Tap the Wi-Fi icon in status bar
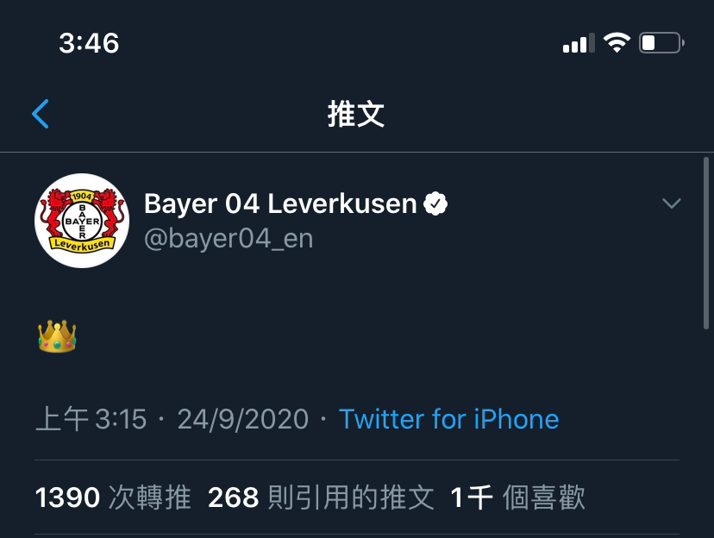Viewport: 714px width, 538px height. coord(617,43)
